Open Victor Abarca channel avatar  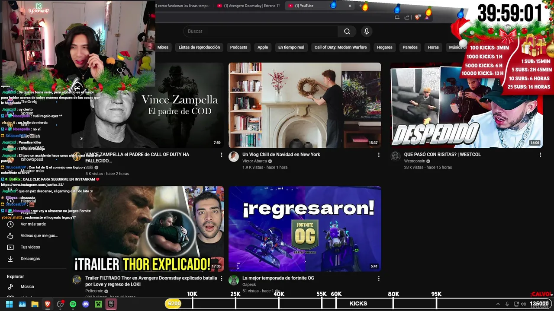coord(234,157)
